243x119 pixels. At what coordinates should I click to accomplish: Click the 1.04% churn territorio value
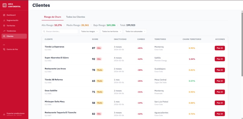(x=192, y=59)
